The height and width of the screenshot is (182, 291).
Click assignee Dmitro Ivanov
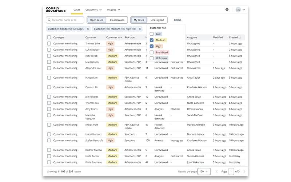pyautogui.click(x=195, y=109)
